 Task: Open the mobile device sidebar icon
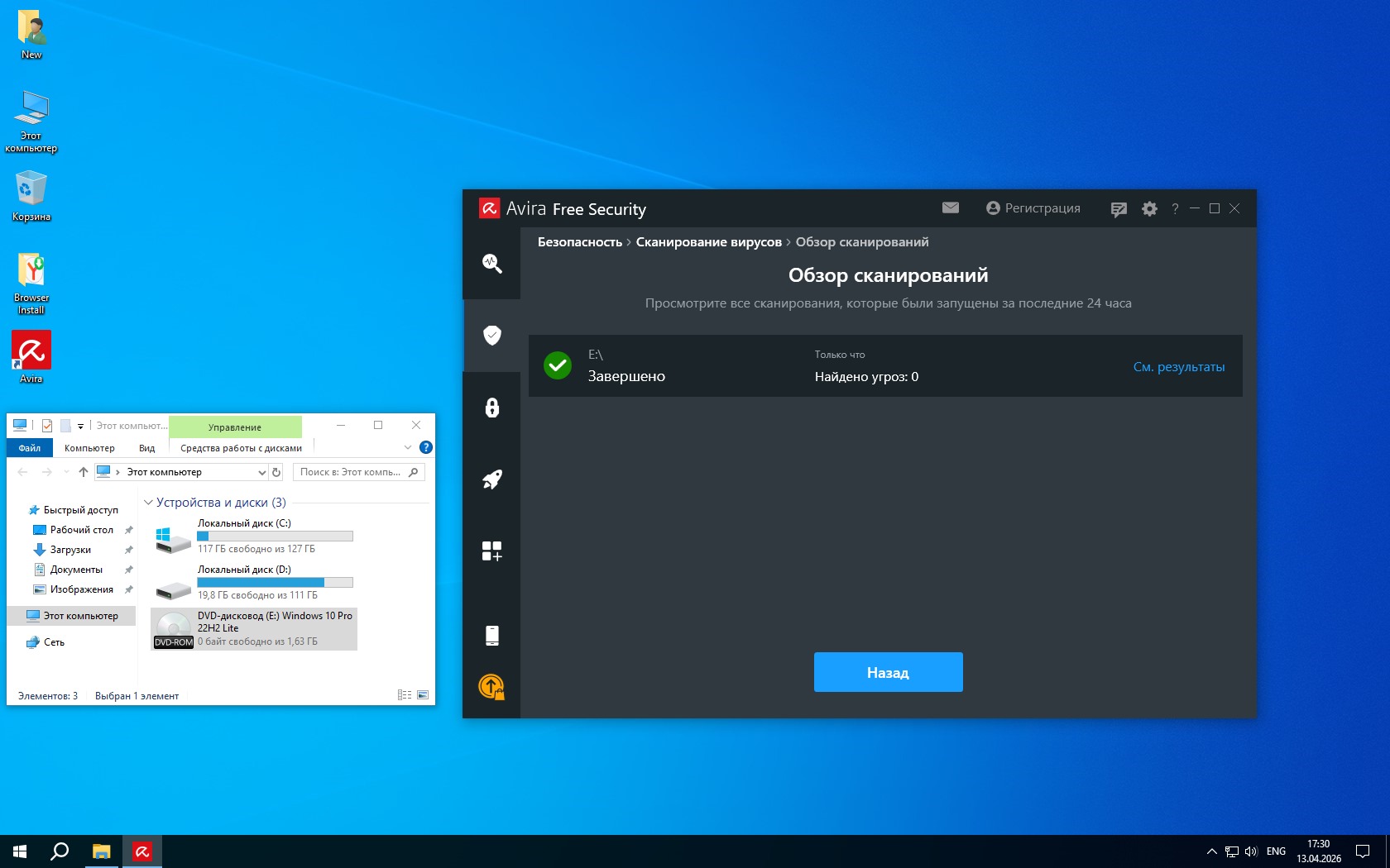coord(491,635)
